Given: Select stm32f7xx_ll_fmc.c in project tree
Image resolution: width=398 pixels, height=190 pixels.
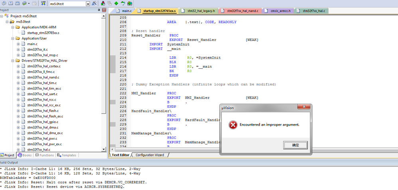Looking at the screenshot, I should [x=41, y=72].
